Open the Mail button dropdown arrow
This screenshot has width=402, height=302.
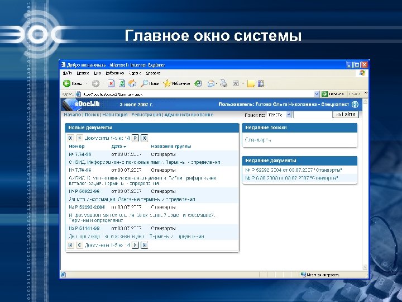pyautogui.click(x=217, y=83)
